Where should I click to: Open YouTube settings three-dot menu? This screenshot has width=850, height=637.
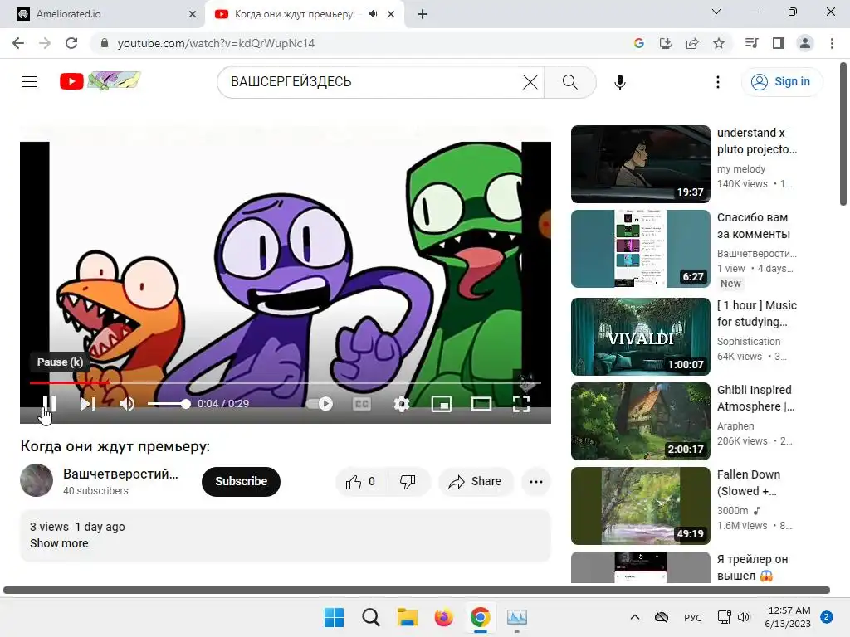coord(718,82)
